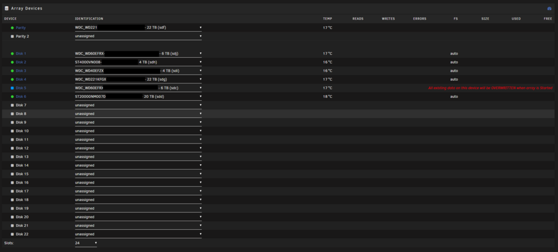Open the Disk 6 ST20000NM007D dropdown
The image size is (558, 252).
(x=138, y=97)
